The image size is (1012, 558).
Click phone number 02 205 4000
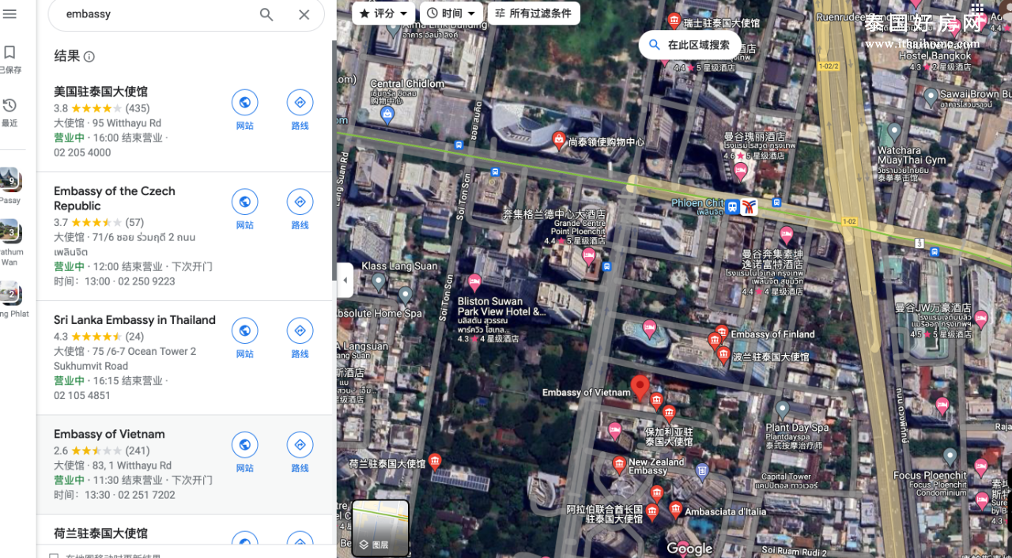click(82, 153)
